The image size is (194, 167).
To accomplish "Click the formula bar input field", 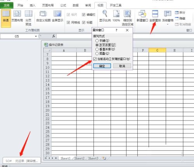I will coord(125,36).
